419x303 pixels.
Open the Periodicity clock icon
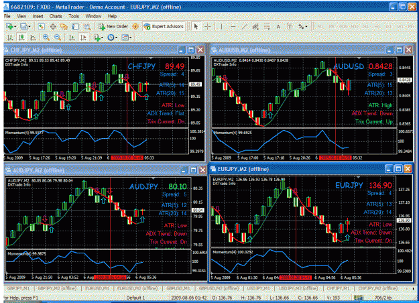pos(111,38)
